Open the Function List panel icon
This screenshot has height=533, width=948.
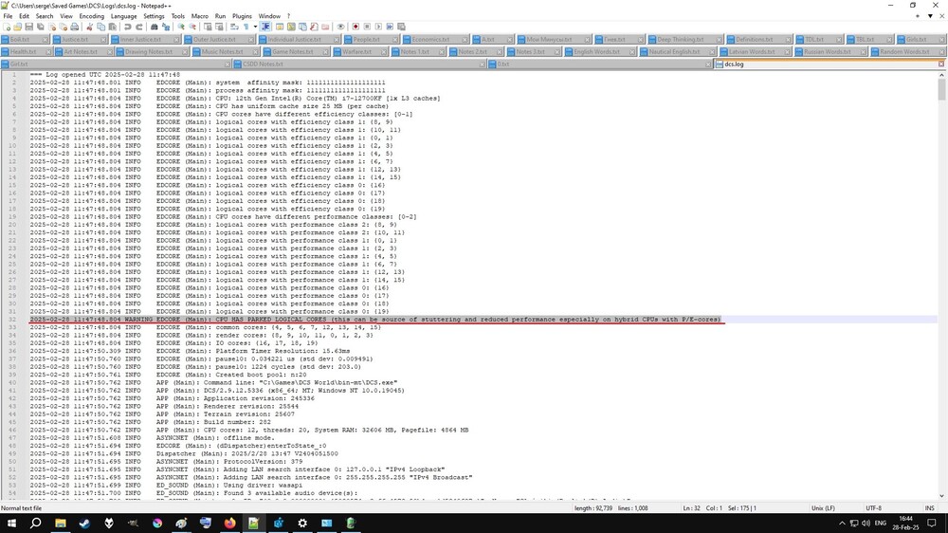[x=314, y=27]
